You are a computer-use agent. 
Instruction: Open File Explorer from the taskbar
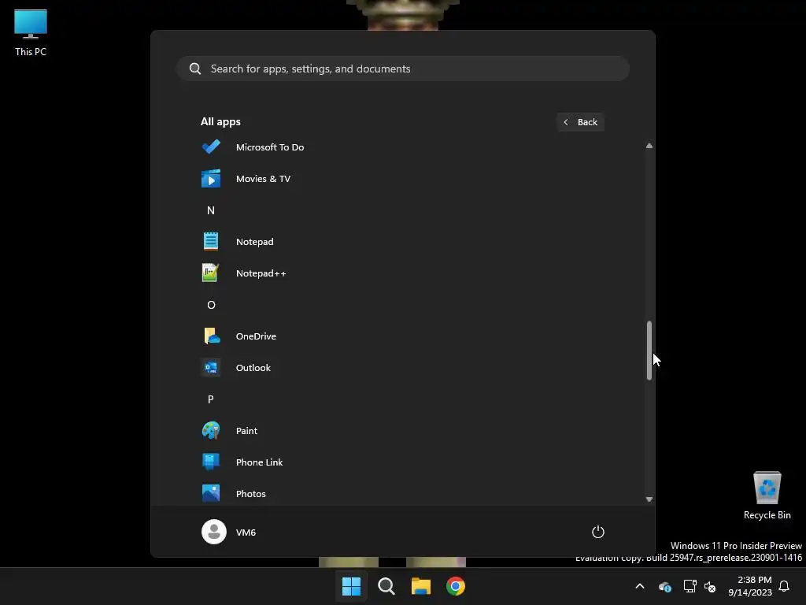pos(421,586)
